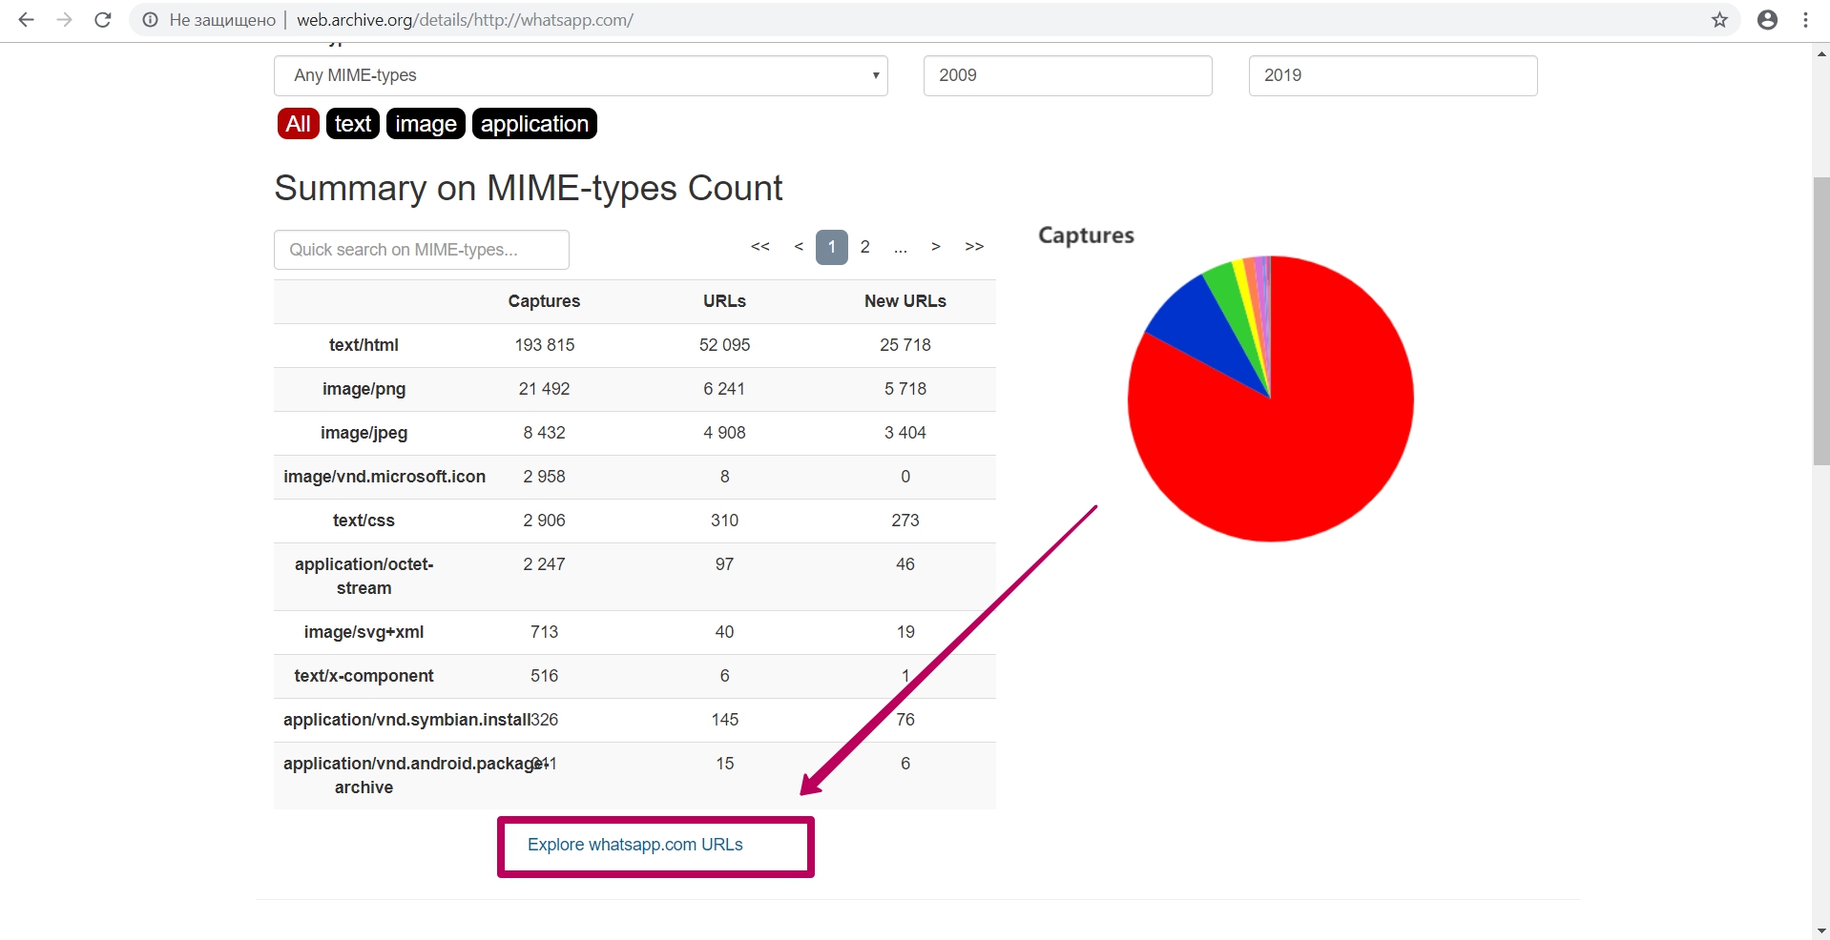Image resolution: width=1830 pixels, height=940 pixels.
Task: Click the 21 492 captures value
Action: pyautogui.click(x=545, y=389)
